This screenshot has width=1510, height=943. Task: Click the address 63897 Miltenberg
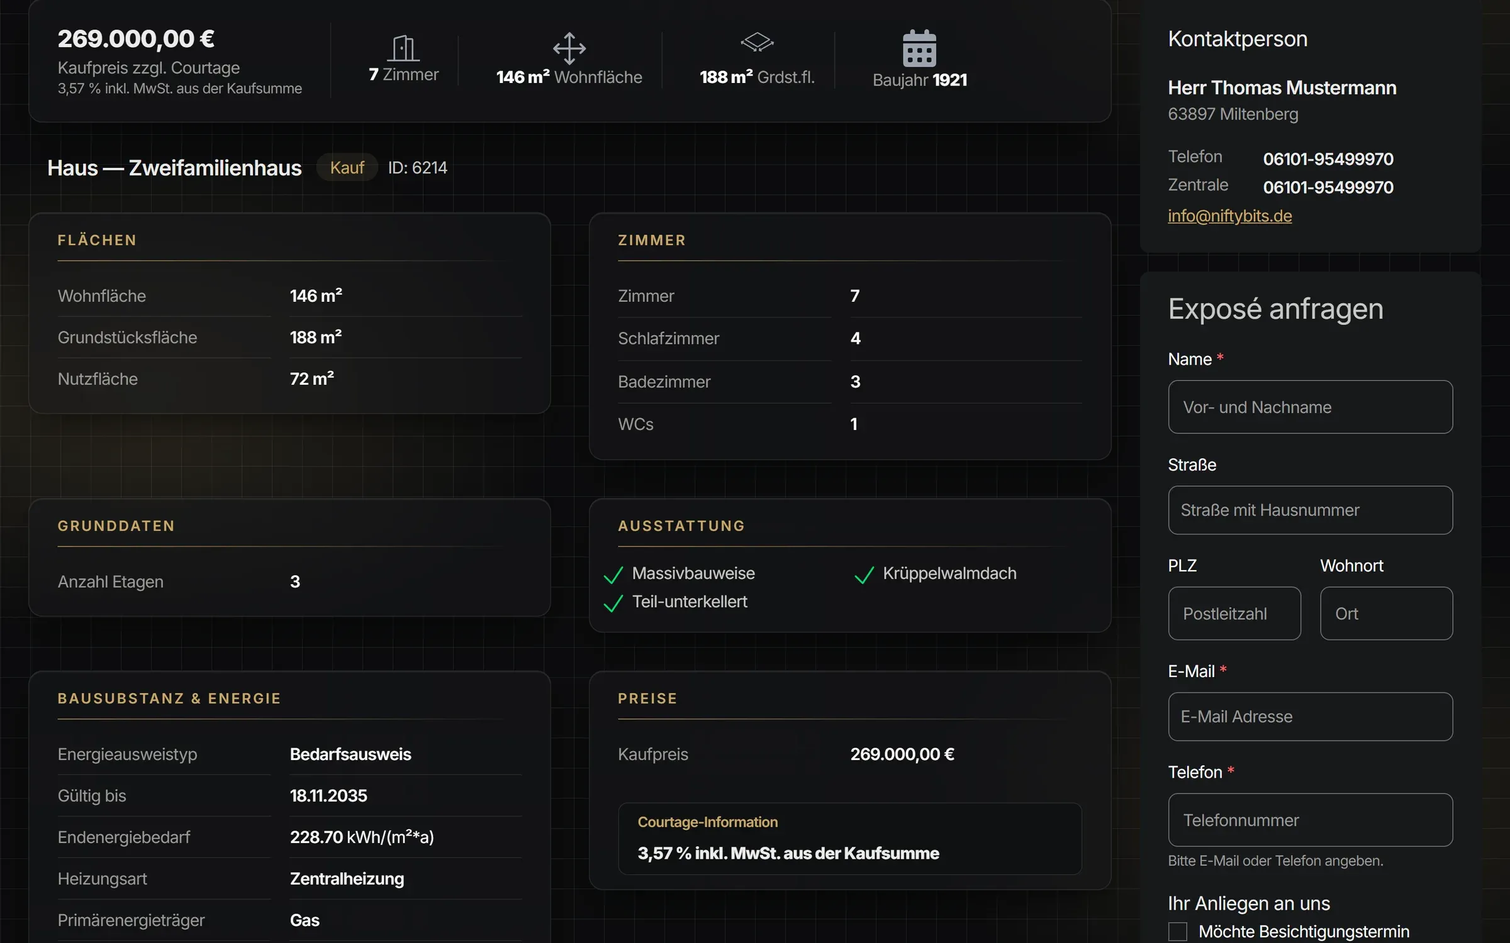point(1233,114)
